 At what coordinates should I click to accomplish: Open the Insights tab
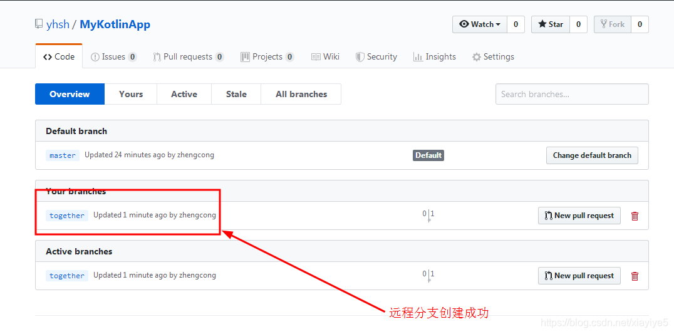pos(435,57)
